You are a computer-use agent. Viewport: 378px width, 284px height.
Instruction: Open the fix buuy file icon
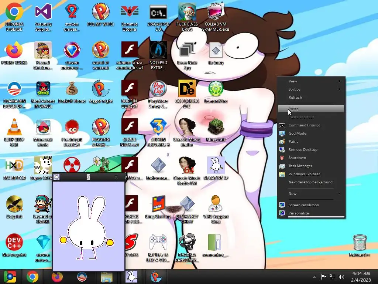click(x=216, y=50)
